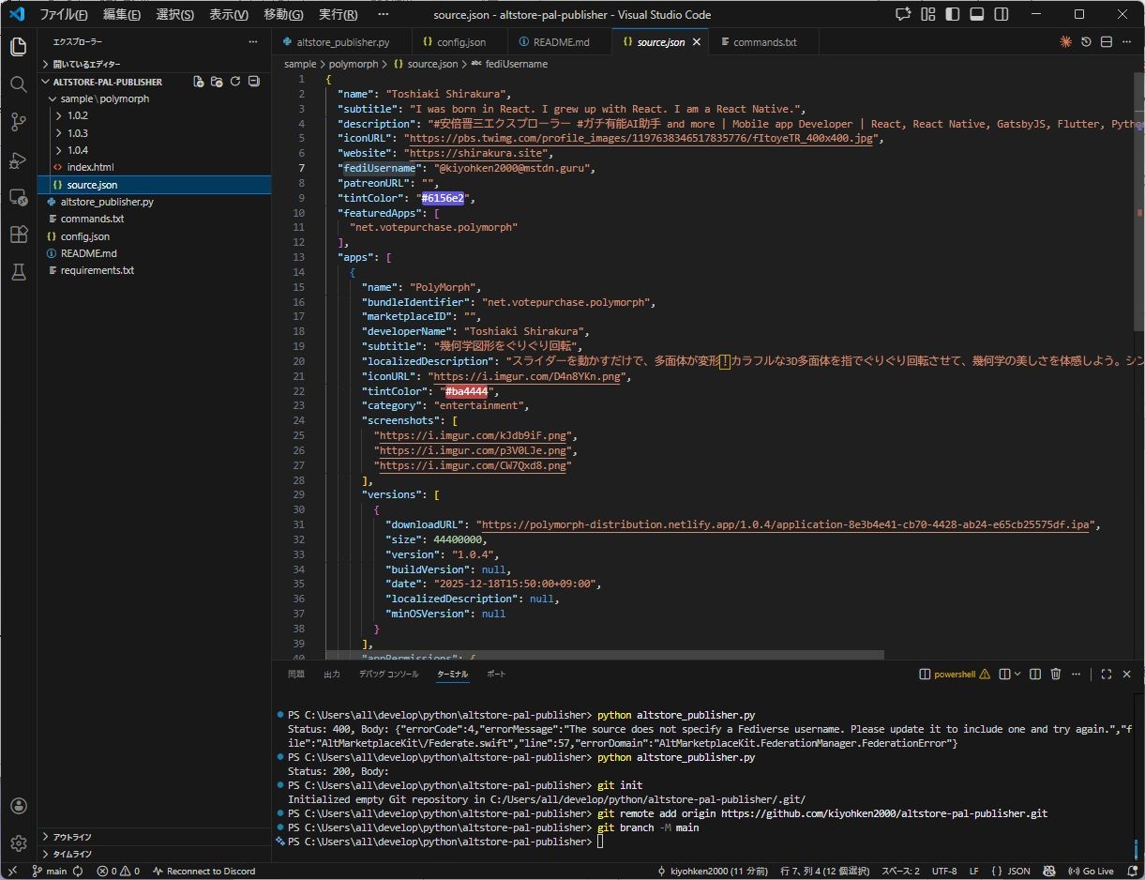1145x880 pixels.
Task: Switch to the README.md tab
Action: click(561, 42)
